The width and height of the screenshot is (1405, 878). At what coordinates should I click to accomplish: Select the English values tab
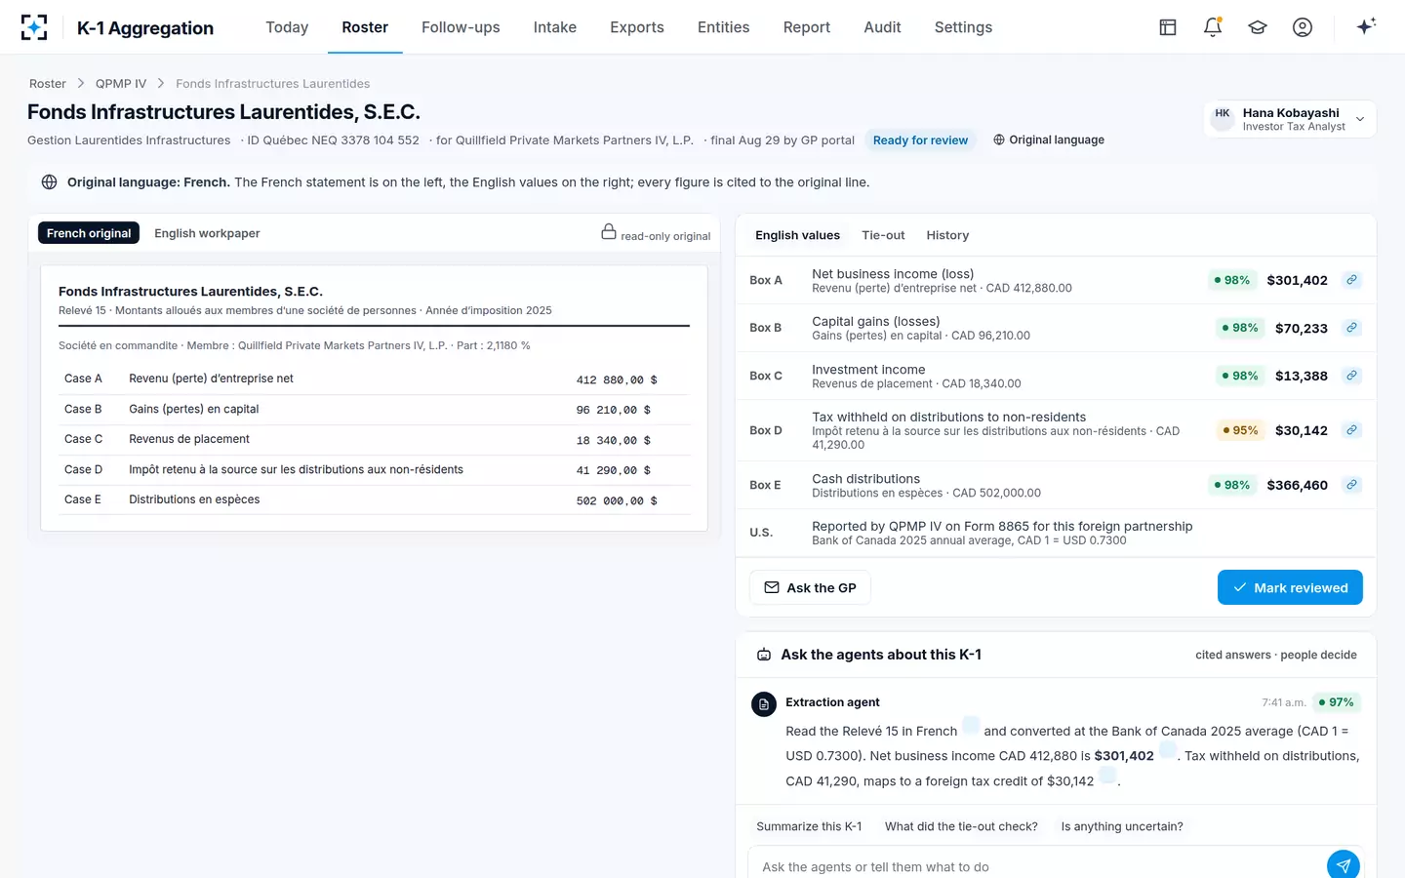[797, 235]
